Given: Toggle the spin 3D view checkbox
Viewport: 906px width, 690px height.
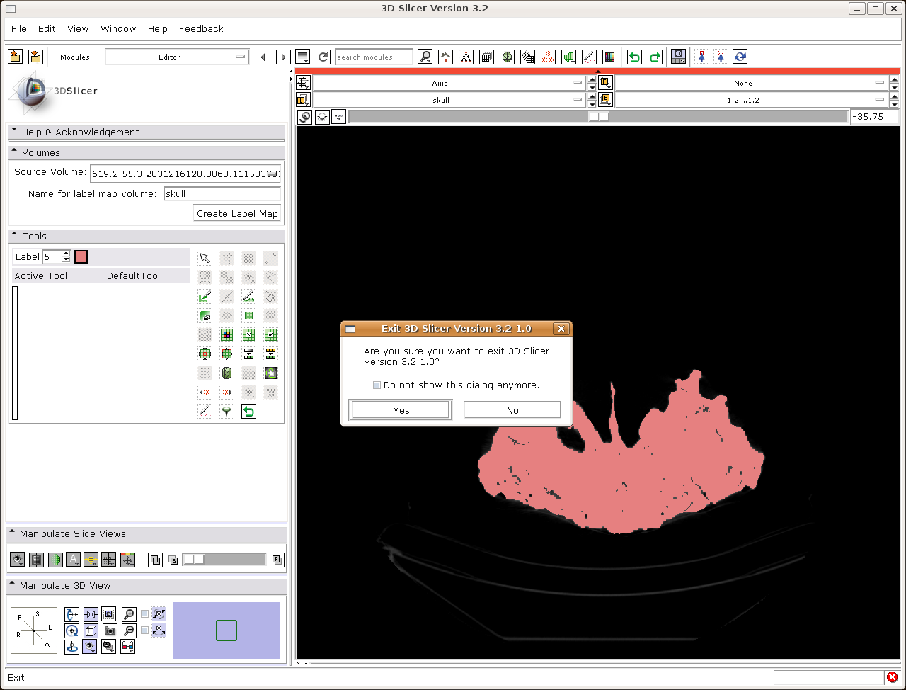Looking at the screenshot, I should click(145, 614).
